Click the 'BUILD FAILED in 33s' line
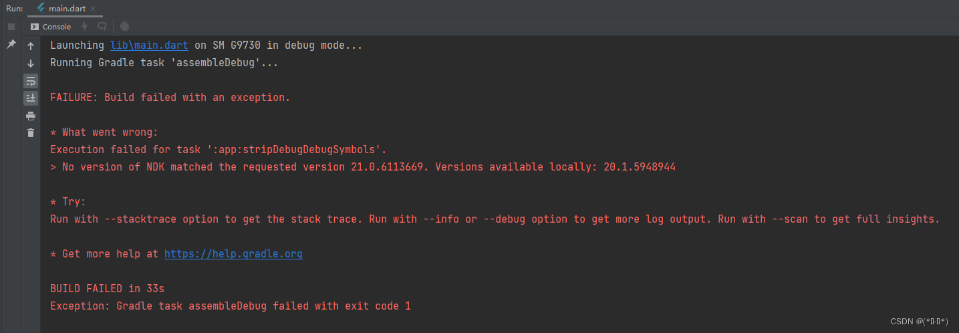 pyautogui.click(x=107, y=289)
